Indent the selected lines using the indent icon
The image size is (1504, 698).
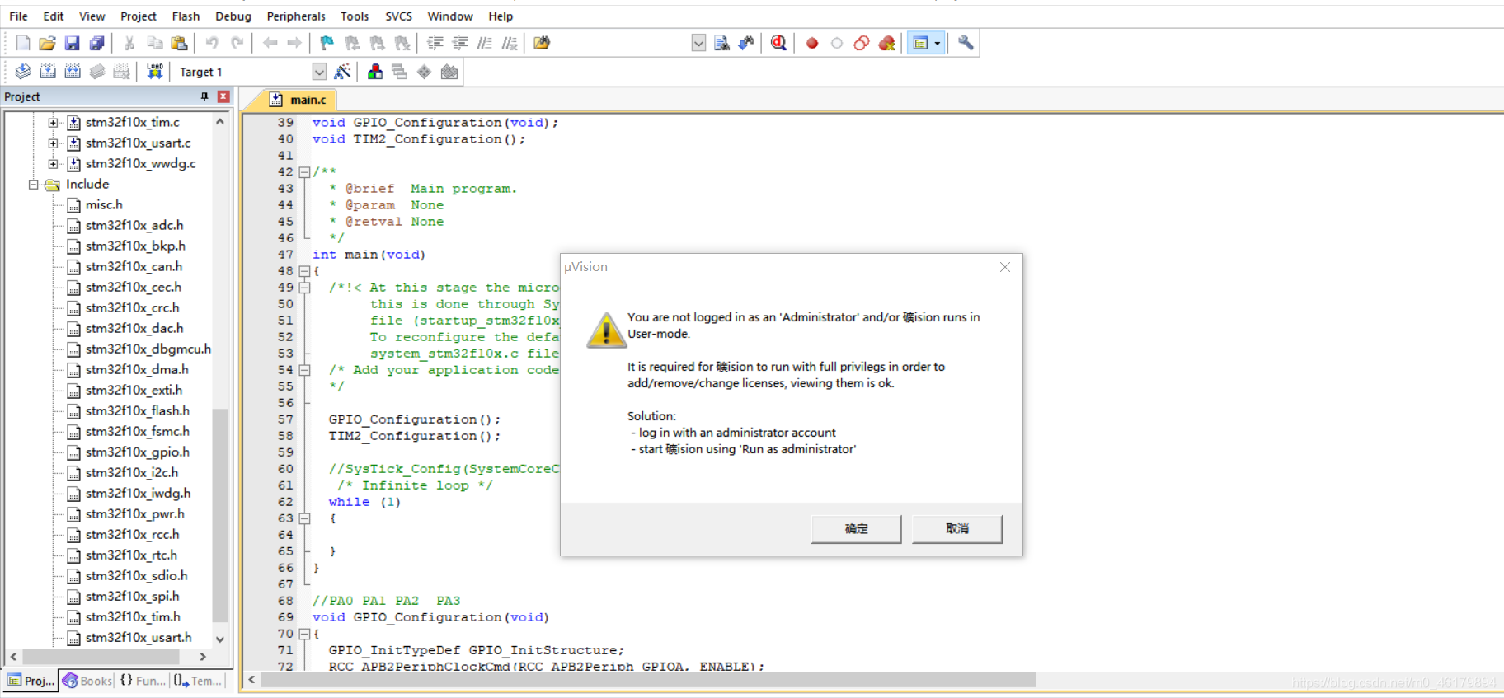435,43
